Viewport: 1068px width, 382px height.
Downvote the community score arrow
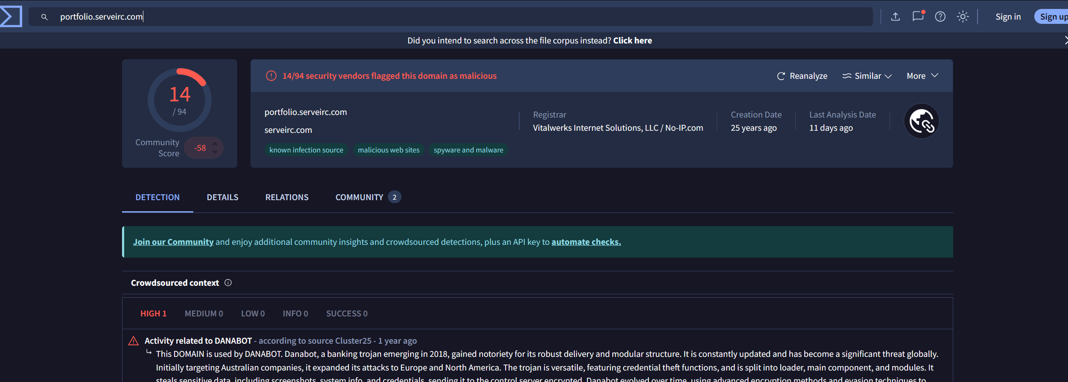coord(215,152)
